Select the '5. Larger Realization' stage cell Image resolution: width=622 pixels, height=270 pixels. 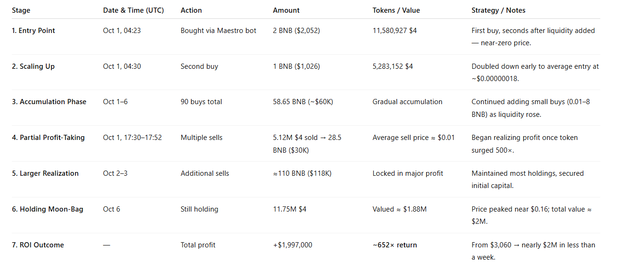tap(45, 173)
